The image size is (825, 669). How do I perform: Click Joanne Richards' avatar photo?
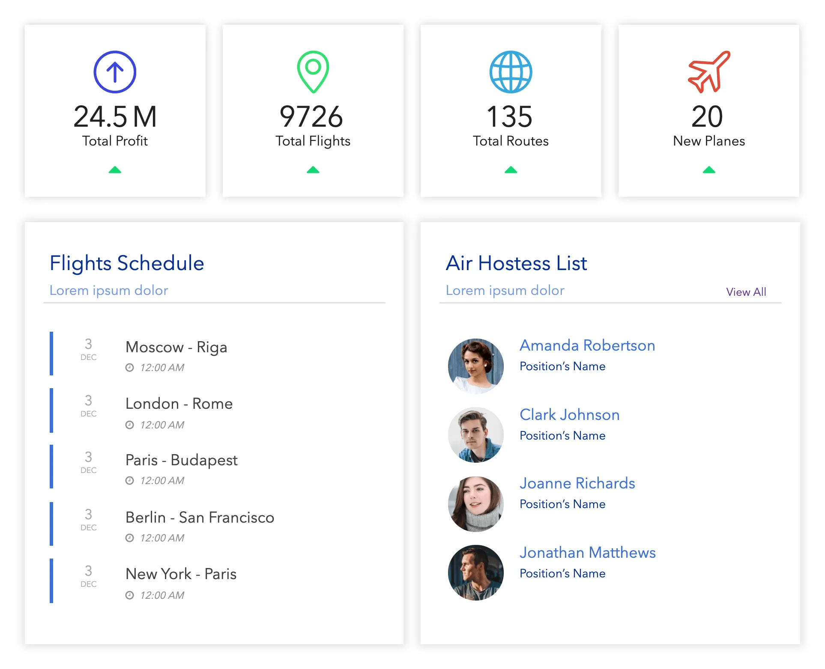(x=475, y=504)
